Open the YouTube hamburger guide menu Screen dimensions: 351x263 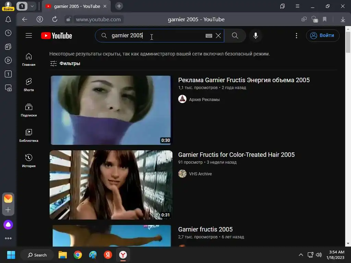(29, 36)
